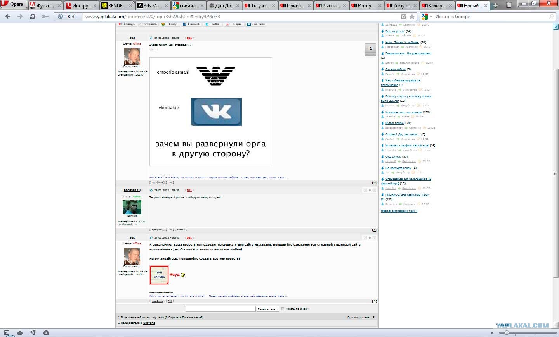Screen dimensions: 559x337
Task: Open the e-mail link under Konstan 10's post
Action: (x=181, y=230)
